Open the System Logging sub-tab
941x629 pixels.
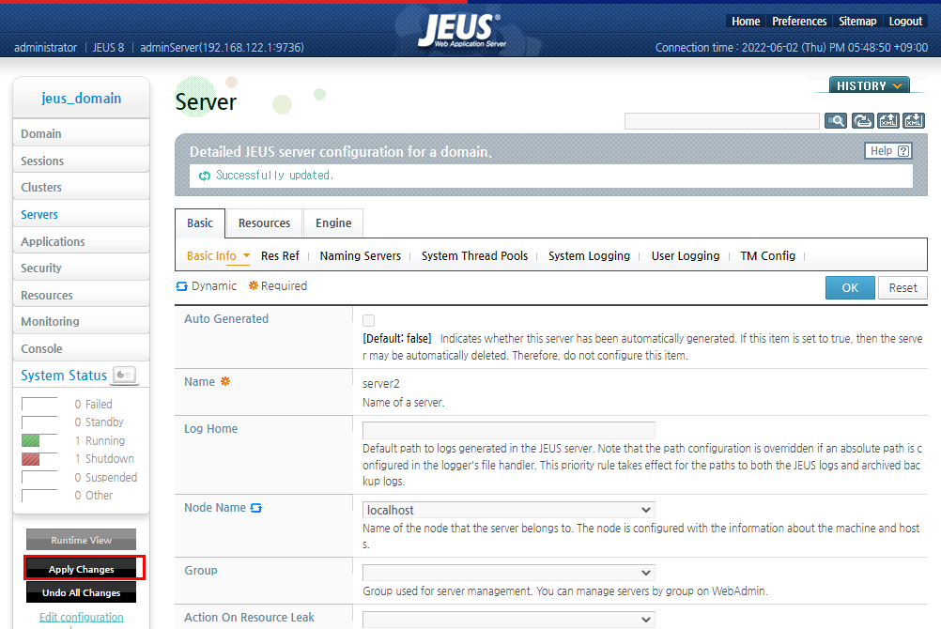[x=589, y=255]
